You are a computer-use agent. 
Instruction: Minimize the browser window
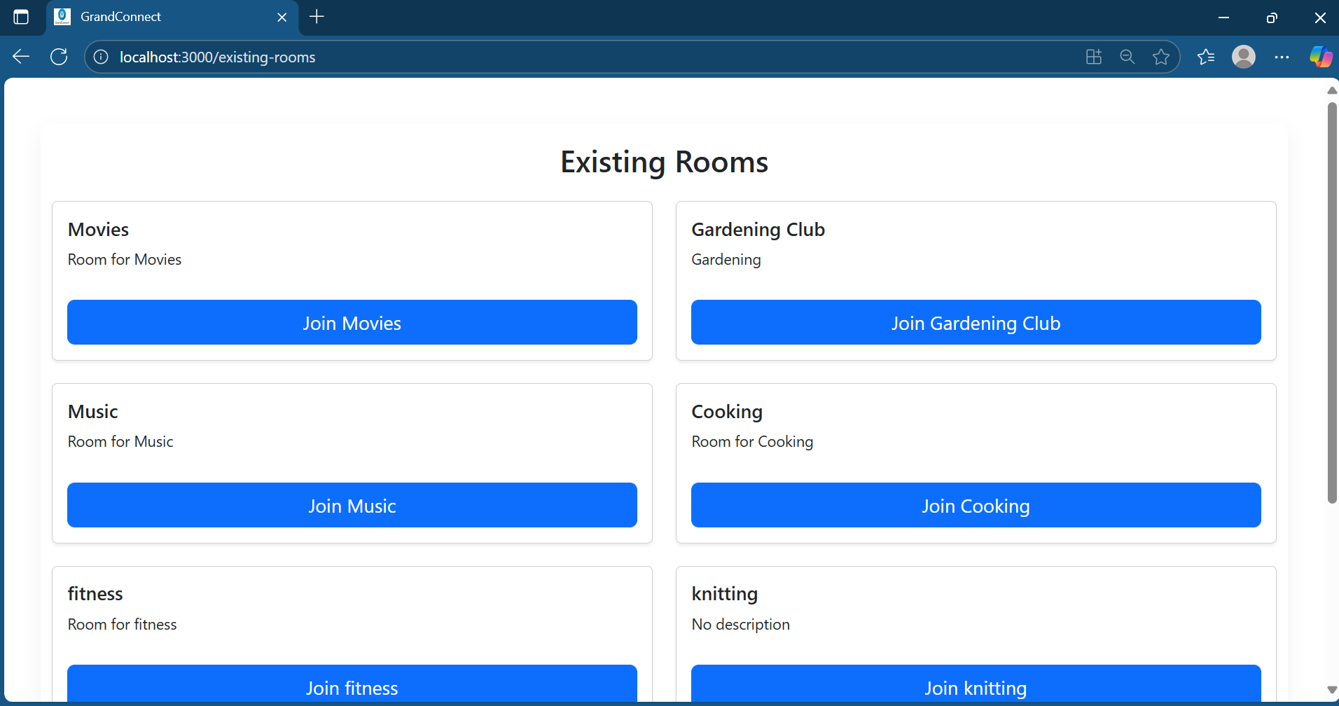1224,18
